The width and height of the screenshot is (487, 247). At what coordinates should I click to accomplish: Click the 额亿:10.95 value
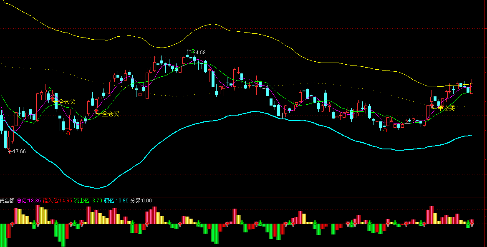pos(116,201)
